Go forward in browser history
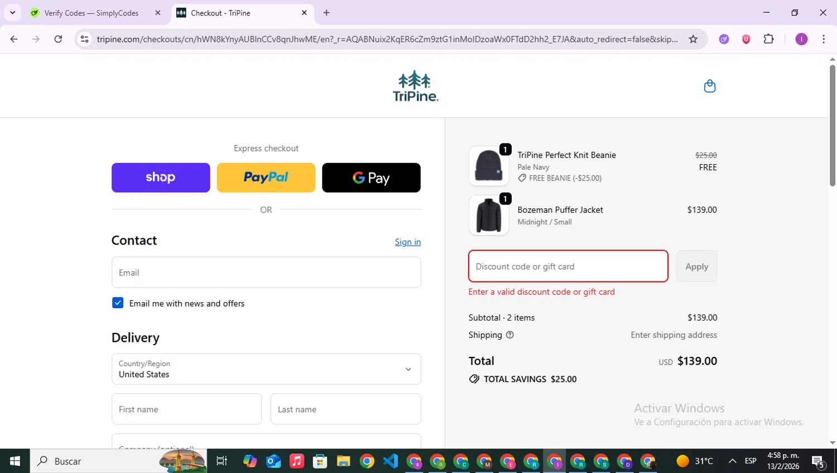 (x=36, y=39)
